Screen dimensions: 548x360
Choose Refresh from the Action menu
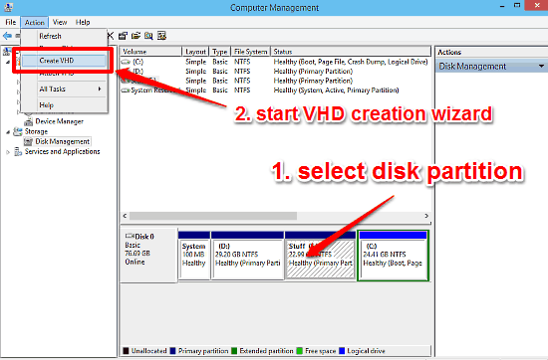tap(51, 36)
